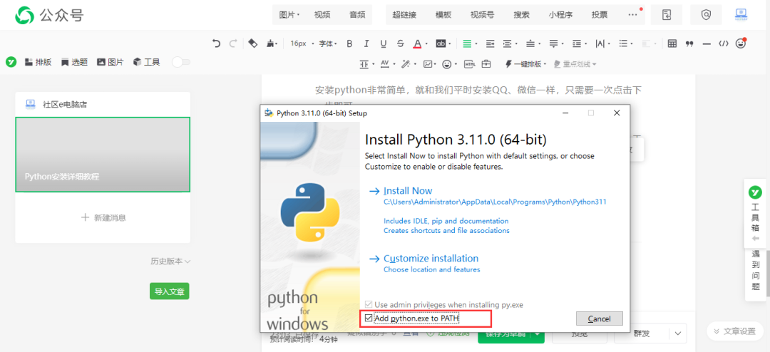Screen dimensions: 770x352
Task: Click 超链接 in the top menu
Action: pyautogui.click(x=404, y=15)
